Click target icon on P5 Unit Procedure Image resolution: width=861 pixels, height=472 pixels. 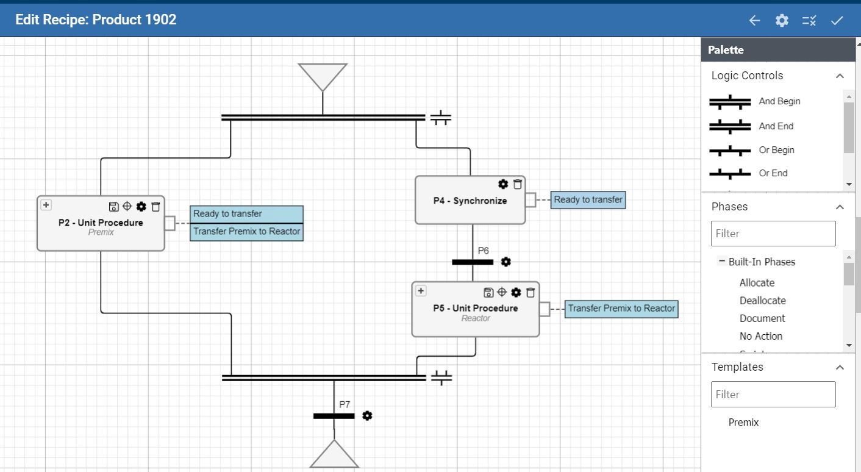[x=502, y=292]
